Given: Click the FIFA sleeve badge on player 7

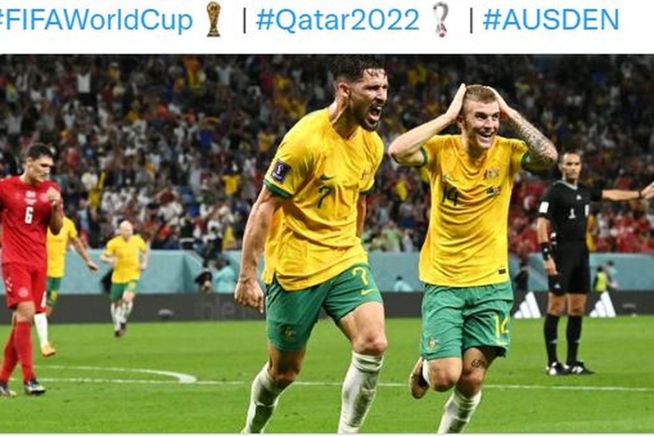Looking at the screenshot, I should (280, 171).
